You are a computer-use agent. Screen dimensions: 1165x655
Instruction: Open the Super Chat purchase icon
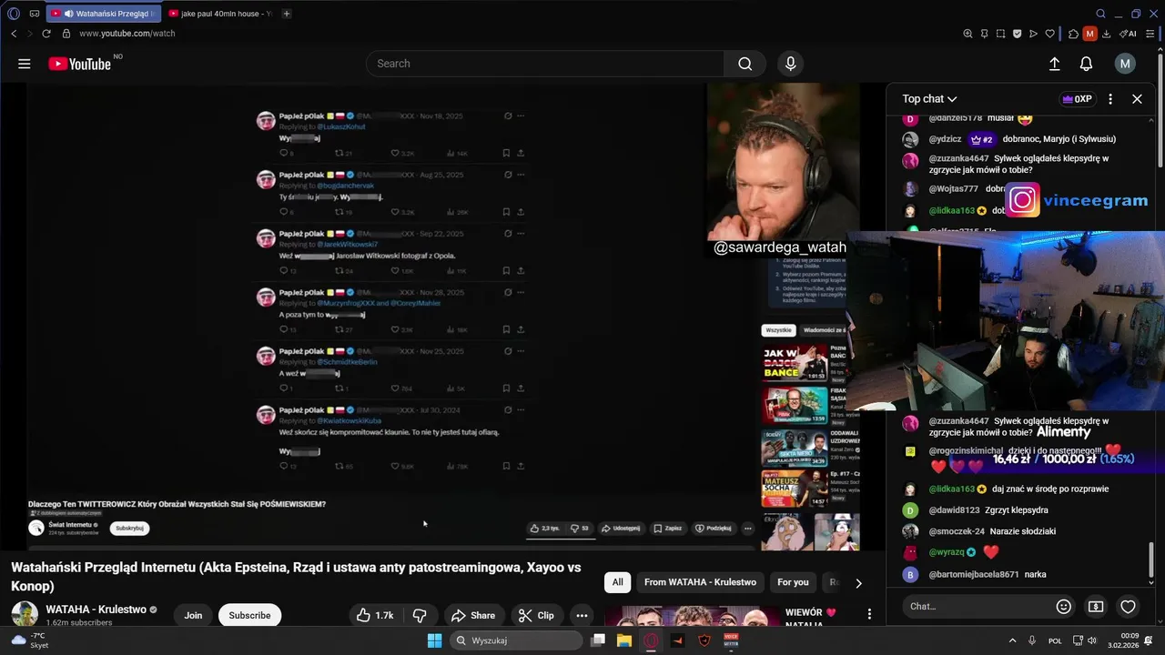[x=1096, y=607]
